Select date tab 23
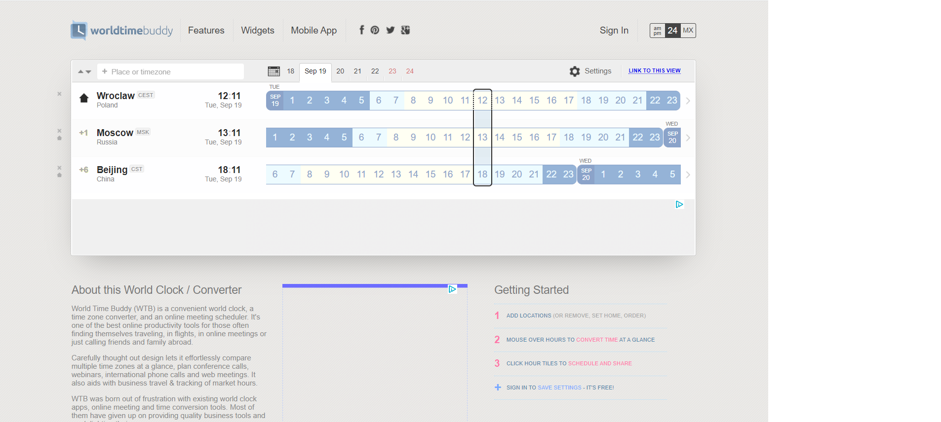This screenshot has height=422, width=941. 392,71
